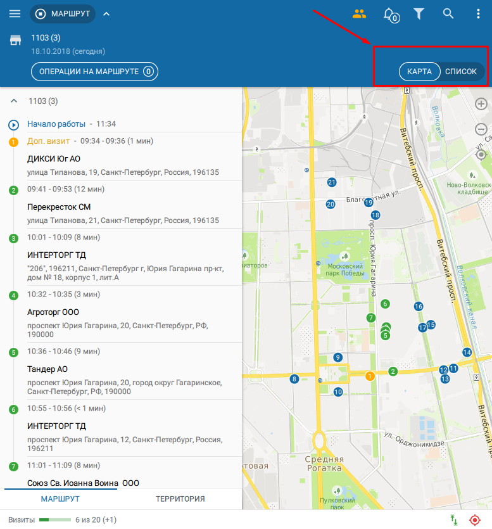The height and width of the screenshot is (529, 492).
Task: Click the 6 из 20 (+1) visits counter
Action: pos(96,520)
